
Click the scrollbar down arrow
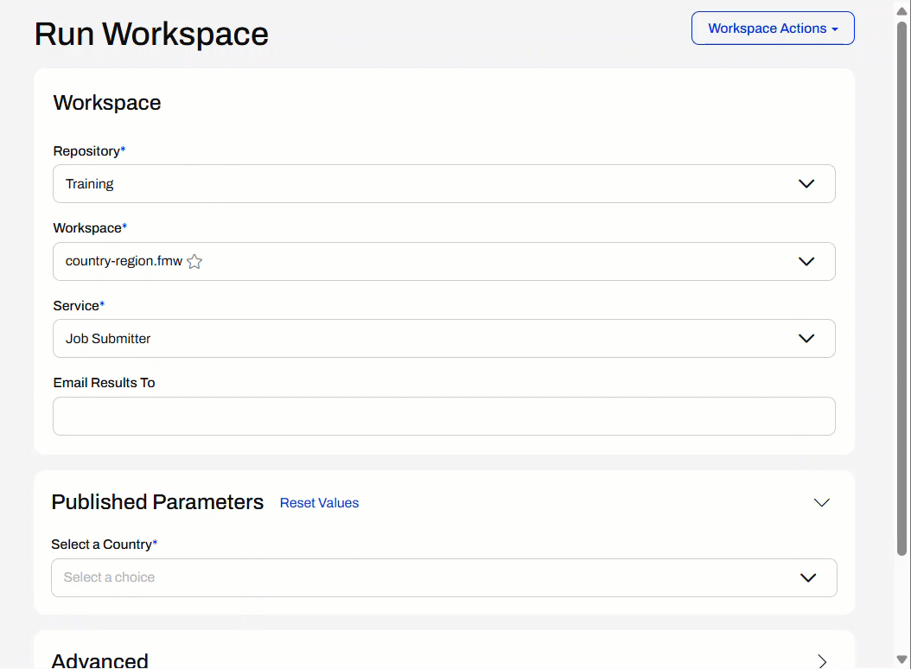901,659
